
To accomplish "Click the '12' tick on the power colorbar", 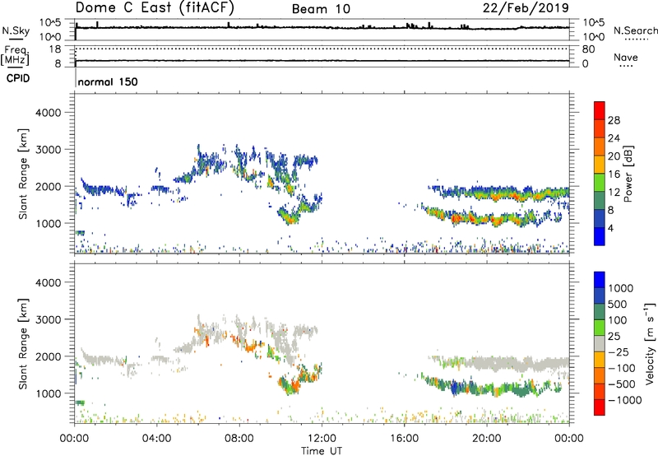I will tap(614, 193).
